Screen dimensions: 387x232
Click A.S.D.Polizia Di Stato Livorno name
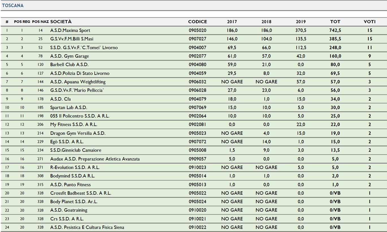(80, 73)
